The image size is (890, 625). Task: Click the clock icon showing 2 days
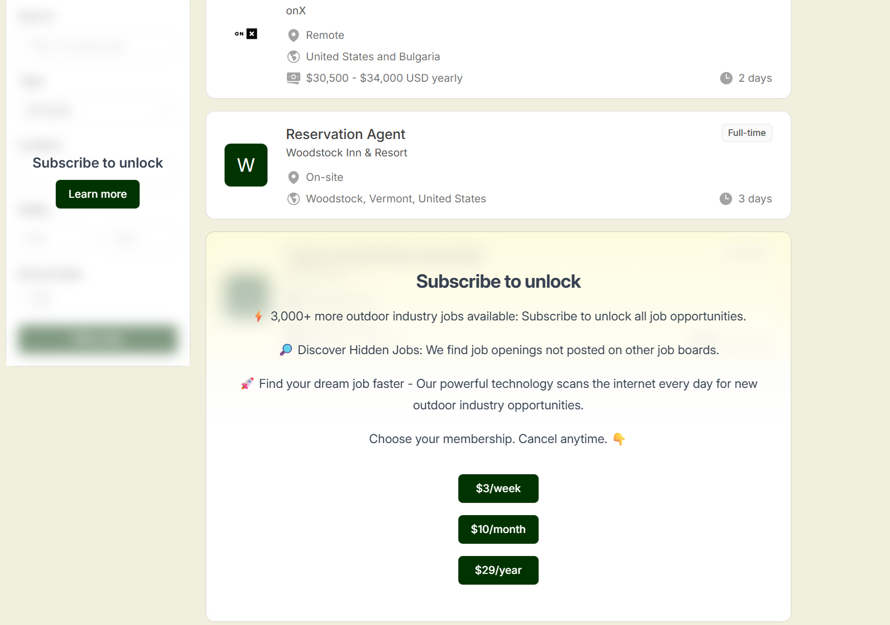coord(726,78)
